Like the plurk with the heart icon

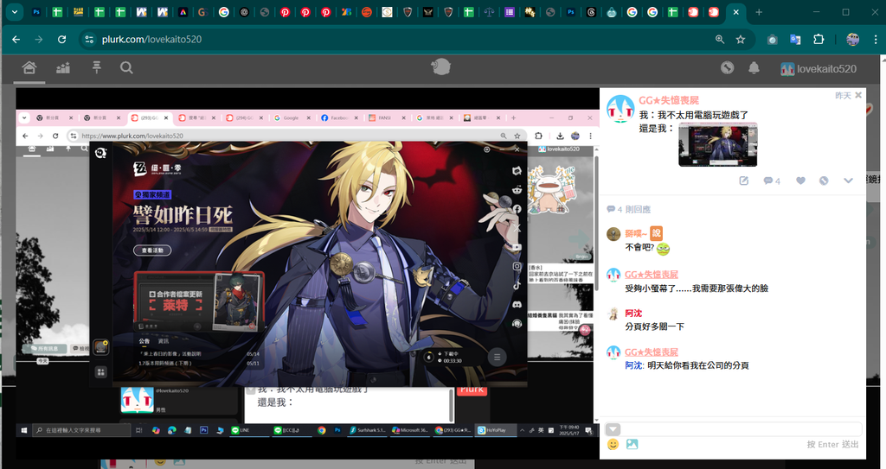coord(800,181)
